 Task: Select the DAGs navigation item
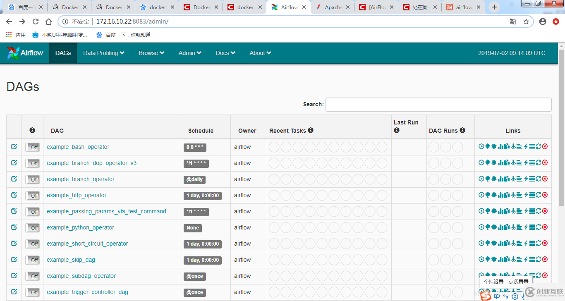(63, 53)
